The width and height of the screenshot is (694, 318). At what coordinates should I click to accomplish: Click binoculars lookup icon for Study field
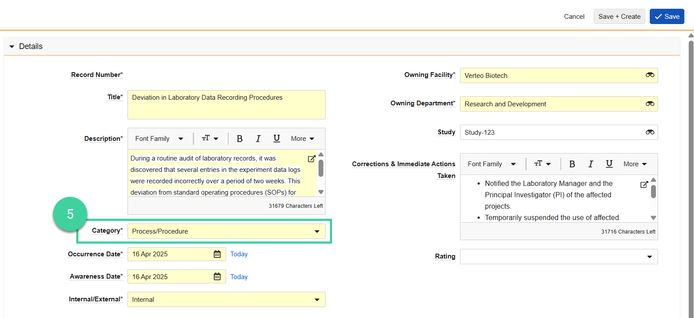click(650, 132)
